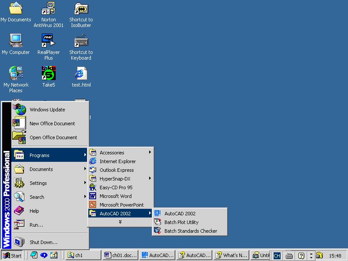
Task: Click the keyboard icon in language bar
Action: coord(289,256)
